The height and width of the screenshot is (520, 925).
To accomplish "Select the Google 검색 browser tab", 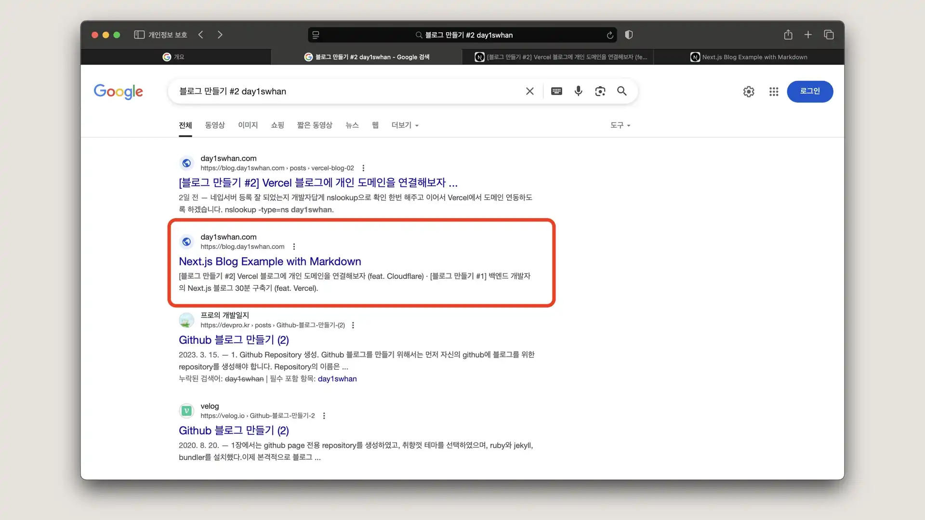I will [367, 57].
